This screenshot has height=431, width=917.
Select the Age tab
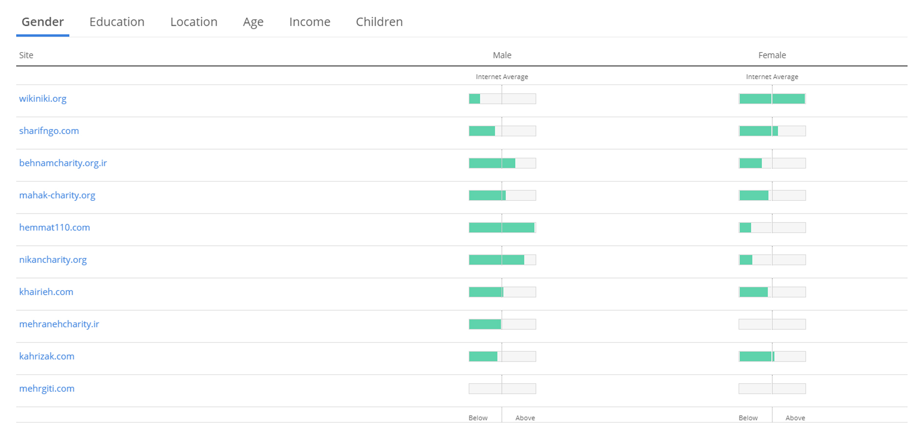click(253, 22)
